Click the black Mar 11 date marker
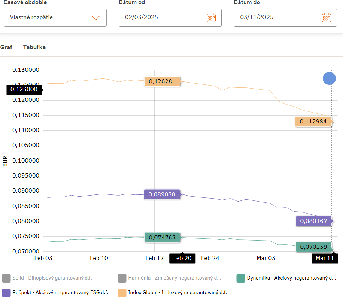Image resolution: width=343 pixels, height=301 pixels. coord(325,258)
